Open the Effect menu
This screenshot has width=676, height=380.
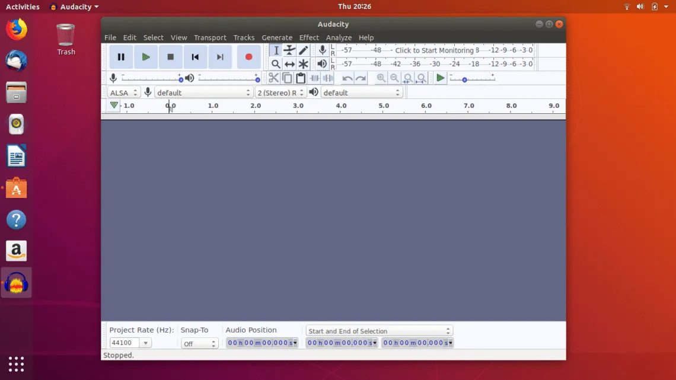coord(309,37)
